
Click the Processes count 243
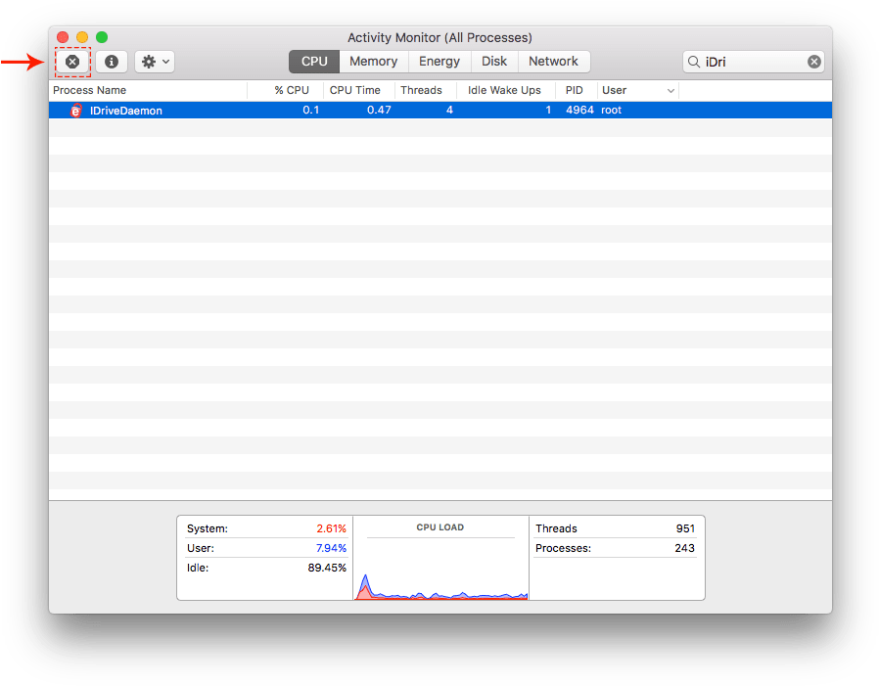click(x=684, y=548)
